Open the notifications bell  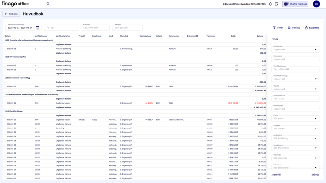270,4
